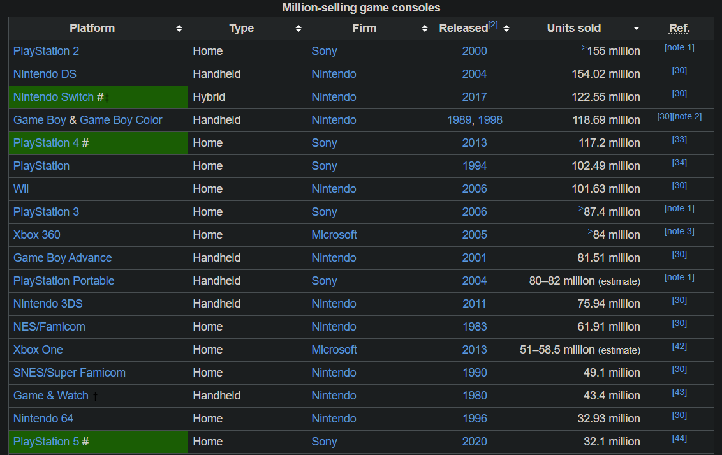Open the 1998 release year link
Viewport: 722px width, 455px height.
pyautogui.click(x=490, y=120)
